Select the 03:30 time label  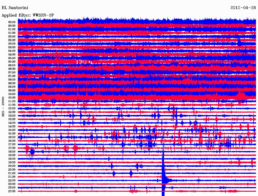(12, 47)
